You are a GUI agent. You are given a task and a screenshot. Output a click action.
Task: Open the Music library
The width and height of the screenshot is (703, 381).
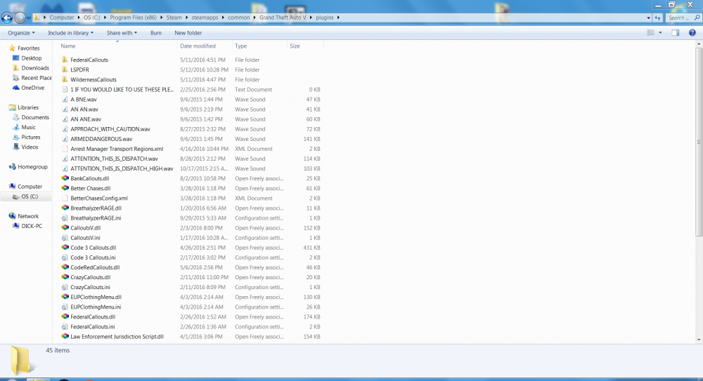[x=28, y=127]
